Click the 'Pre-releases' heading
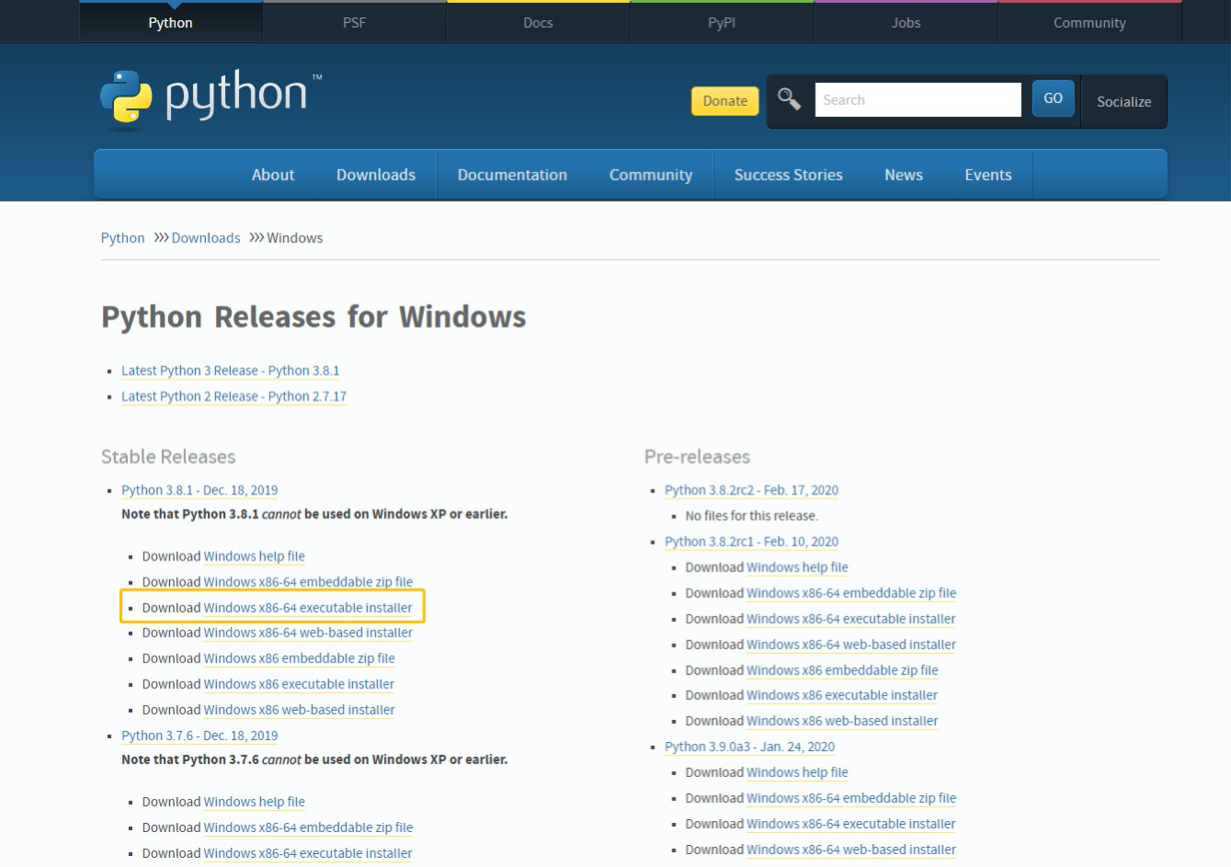The height and width of the screenshot is (867, 1231). coord(698,457)
